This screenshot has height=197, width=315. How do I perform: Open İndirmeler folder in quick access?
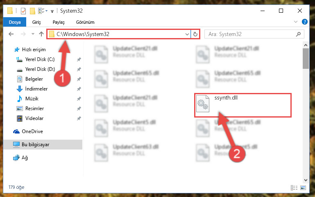point(36,89)
